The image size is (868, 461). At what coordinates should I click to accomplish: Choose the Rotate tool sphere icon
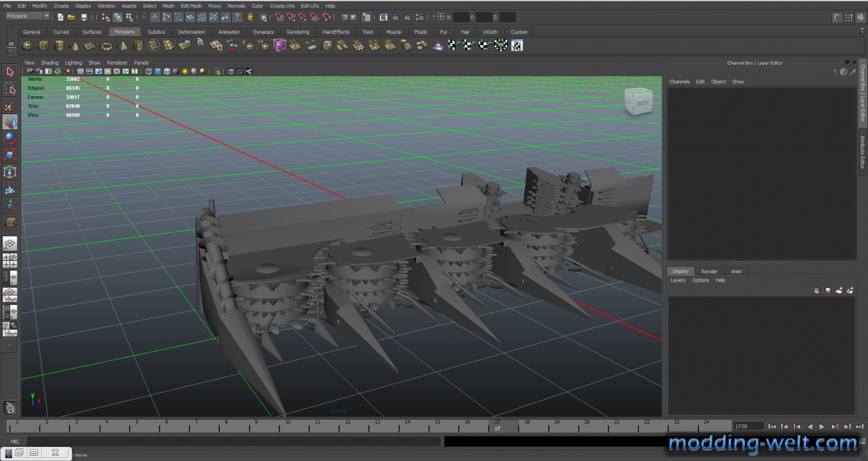pos(10,139)
